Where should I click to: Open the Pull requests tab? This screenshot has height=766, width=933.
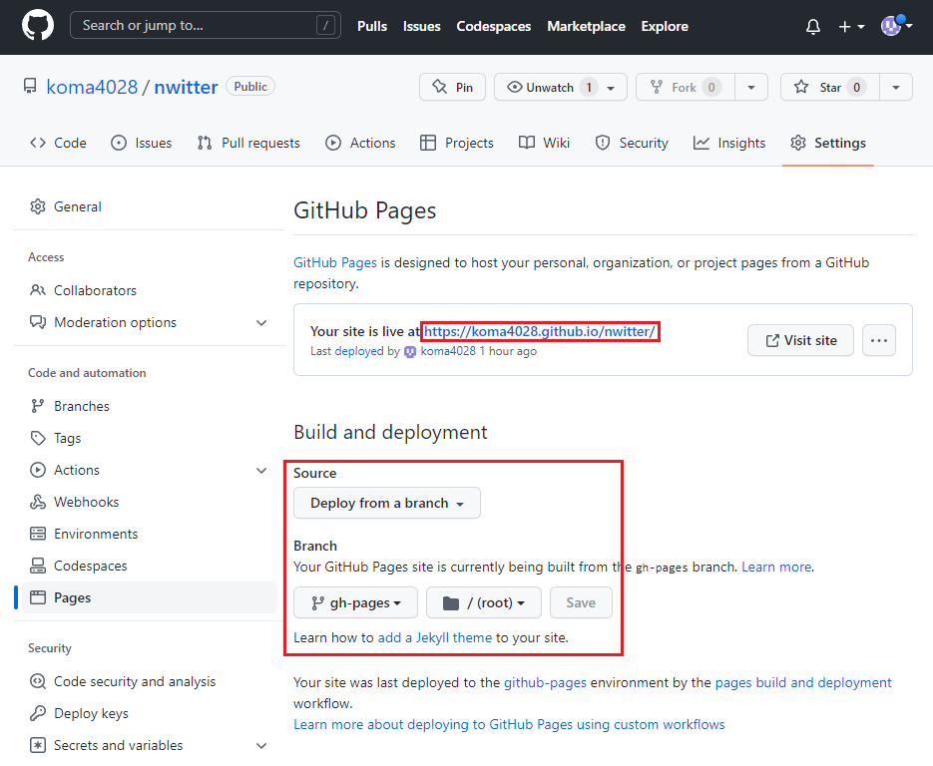pos(248,143)
